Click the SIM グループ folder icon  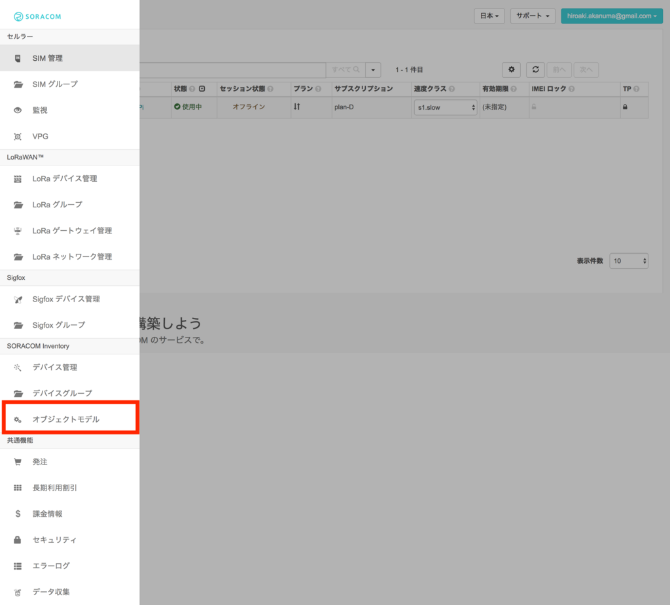pos(18,84)
